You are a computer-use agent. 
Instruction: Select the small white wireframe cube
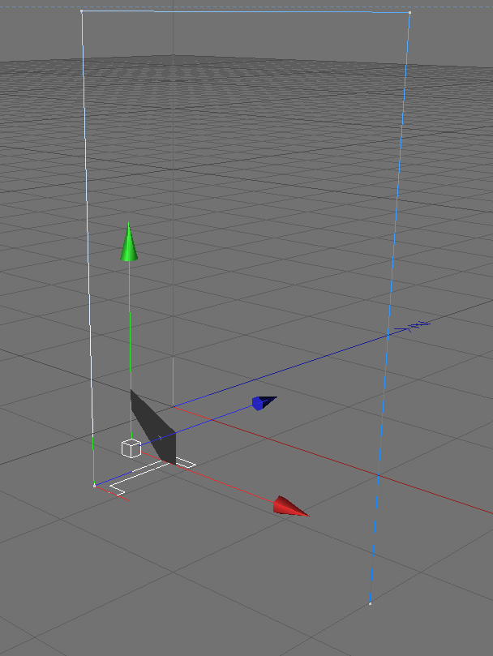pos(131,448)
